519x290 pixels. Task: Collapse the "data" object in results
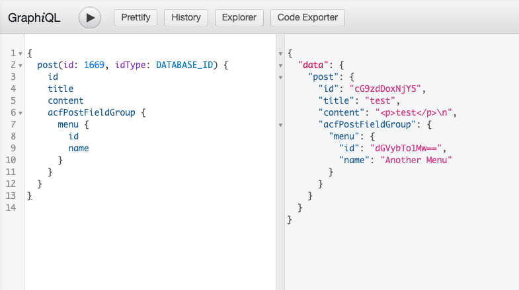280,65
